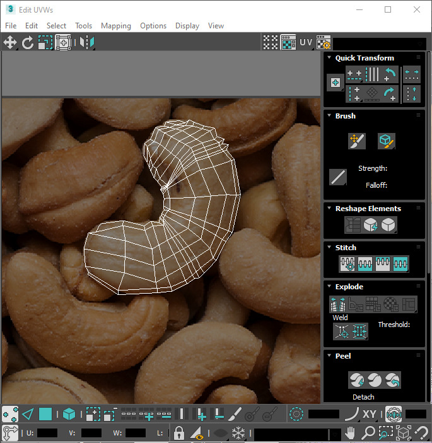
Task: Collapse the Explode rollout
Action: (x=329, y=286)
